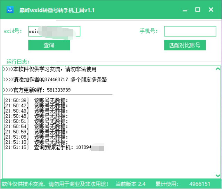Focus the wxid号 input field

(54, 31)
